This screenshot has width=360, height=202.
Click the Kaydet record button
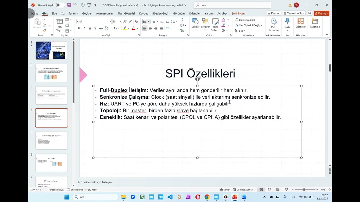click(274, 13)
